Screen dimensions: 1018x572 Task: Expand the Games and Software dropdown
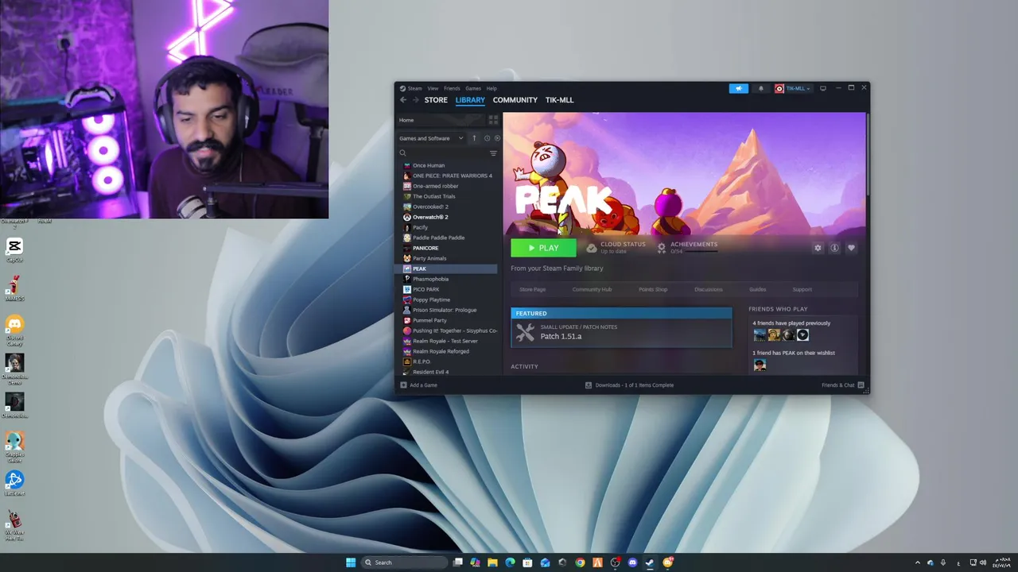(x=431, y=138)
